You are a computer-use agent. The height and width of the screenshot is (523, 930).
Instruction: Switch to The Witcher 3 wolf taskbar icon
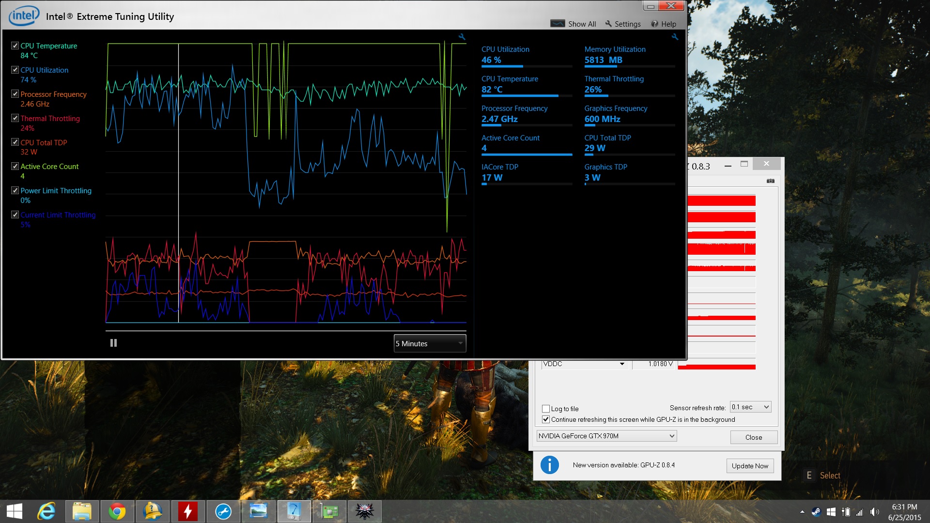tap(365, 512)
